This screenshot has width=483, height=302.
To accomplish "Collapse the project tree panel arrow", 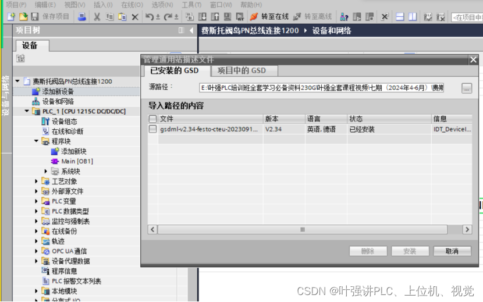I will pos(191,30).
